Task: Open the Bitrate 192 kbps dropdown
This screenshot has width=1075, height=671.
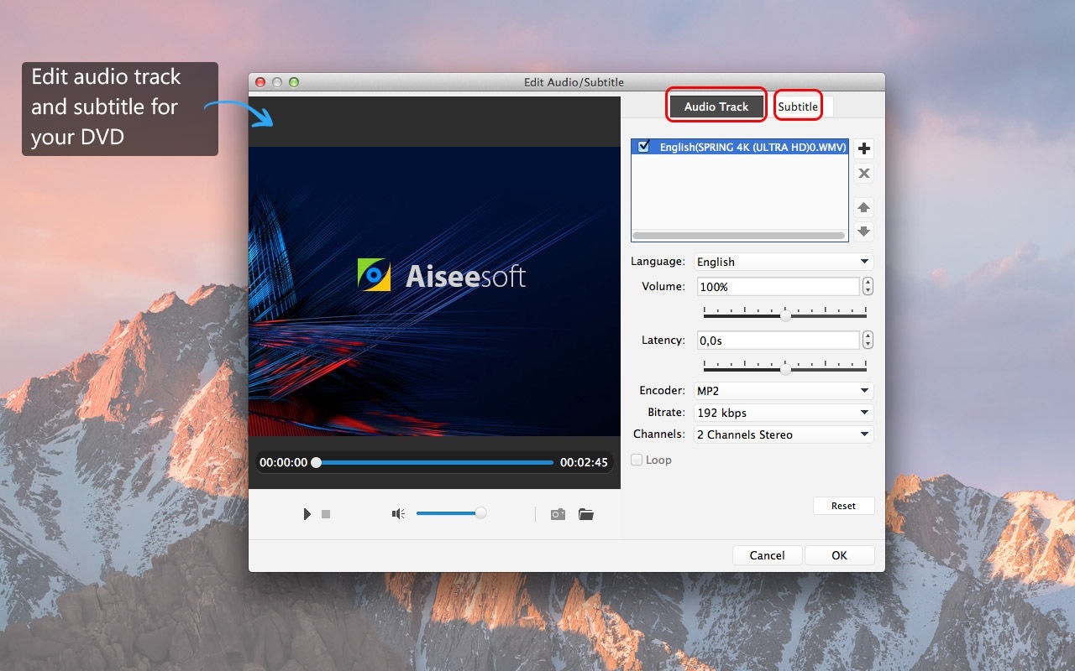Action: point(784,413)
